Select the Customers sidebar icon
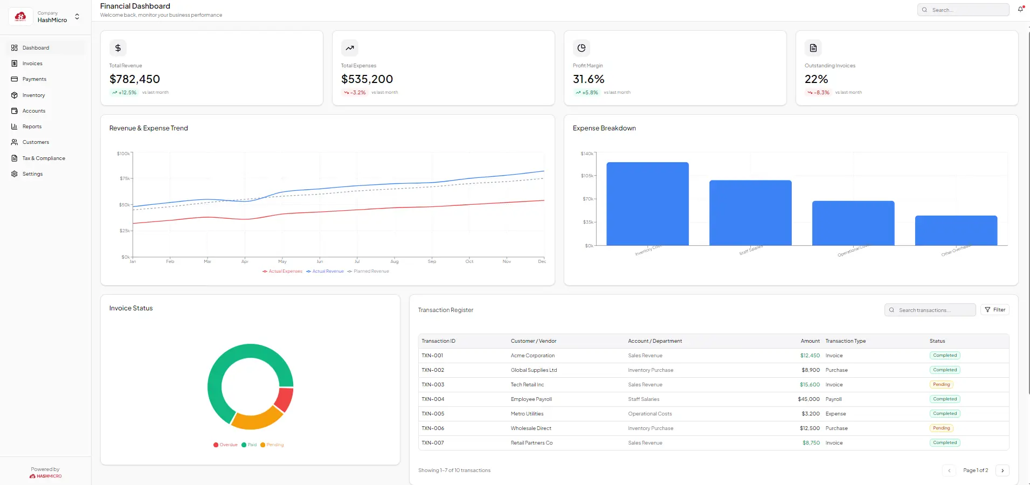Viewport: 1030px width, 485px height. [x=14, y=142]
